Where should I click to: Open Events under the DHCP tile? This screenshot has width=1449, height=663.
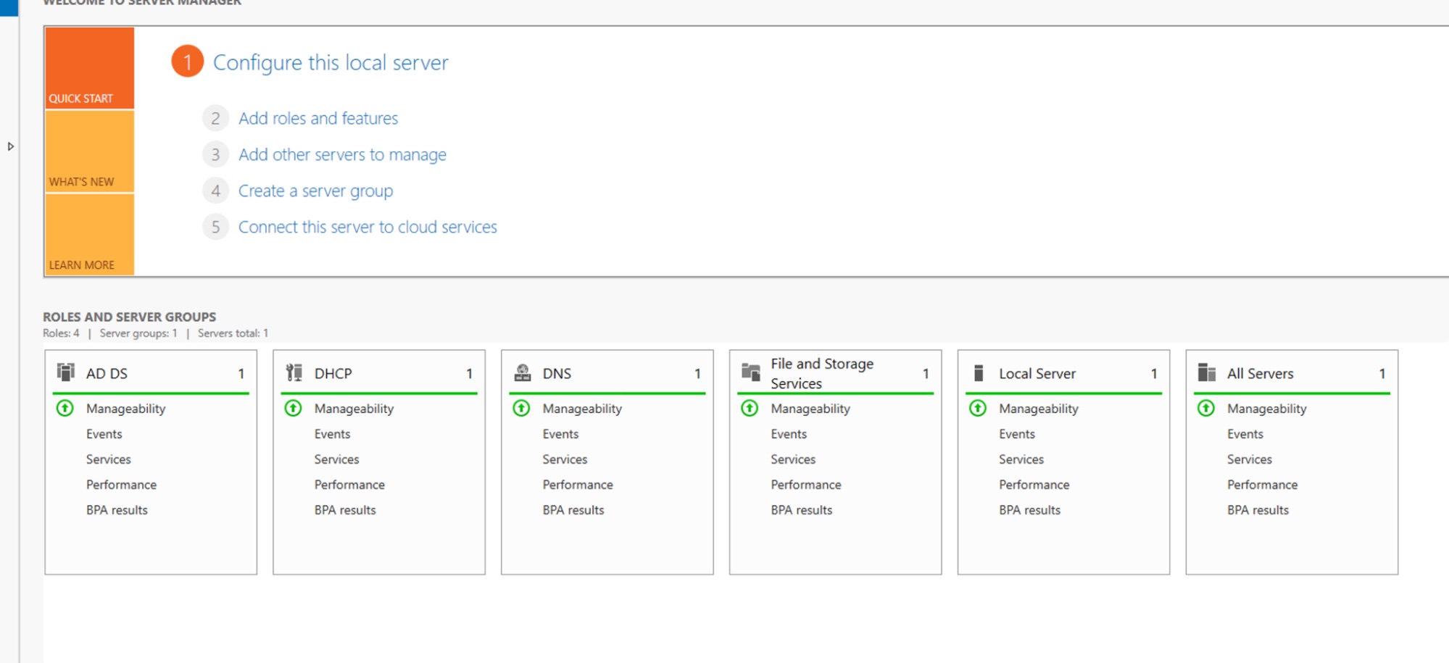[332, 434]
